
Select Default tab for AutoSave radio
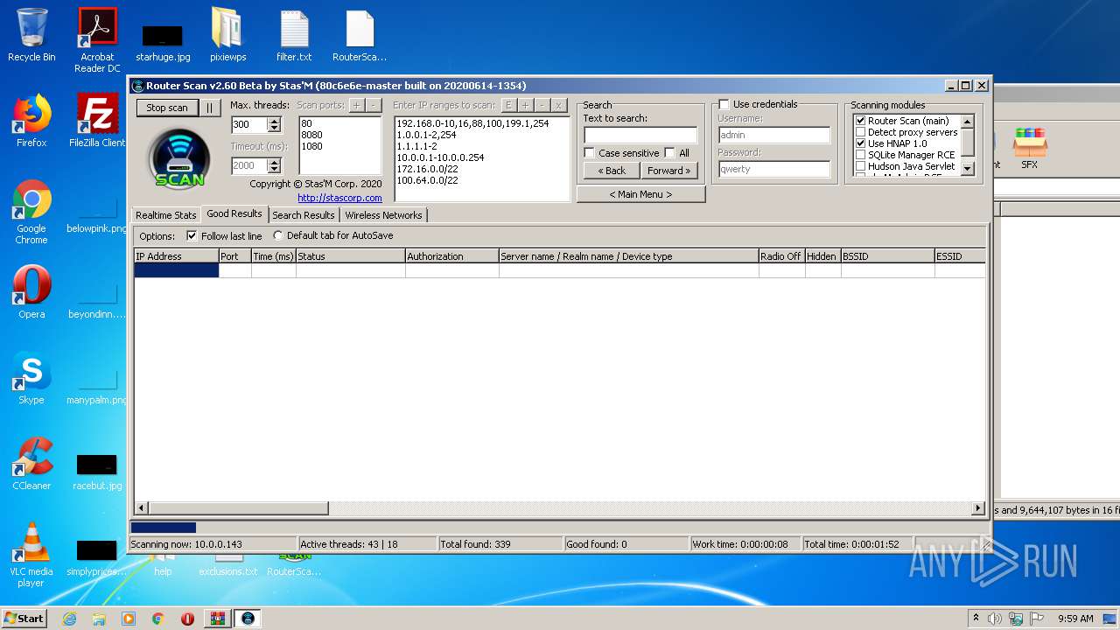pyautogui.click(x=278, y=235)
